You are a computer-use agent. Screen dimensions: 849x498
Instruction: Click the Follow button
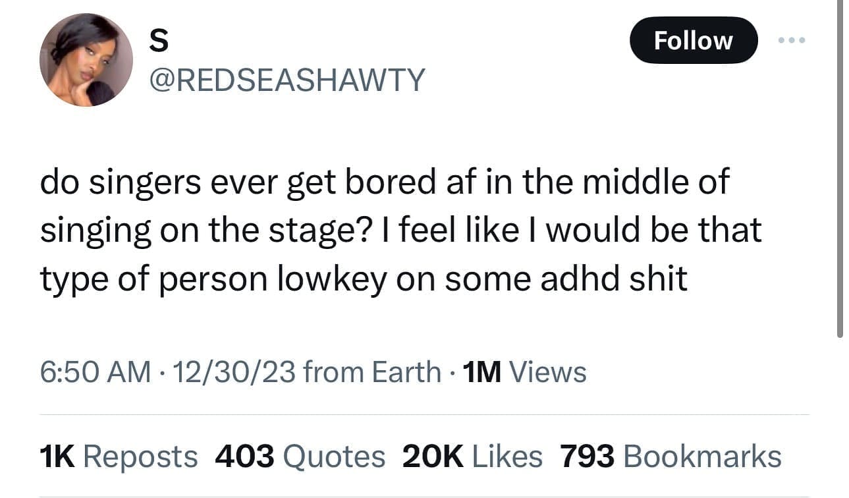[693, 40]
